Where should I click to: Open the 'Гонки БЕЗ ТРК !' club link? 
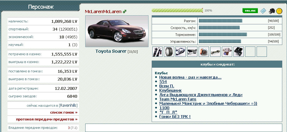pyautogui.click(x=175, y=116)
